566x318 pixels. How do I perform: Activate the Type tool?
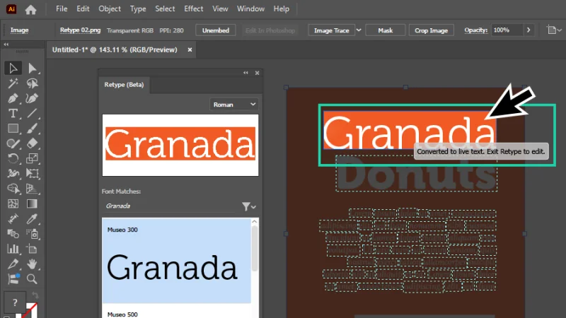coord(13,114)
